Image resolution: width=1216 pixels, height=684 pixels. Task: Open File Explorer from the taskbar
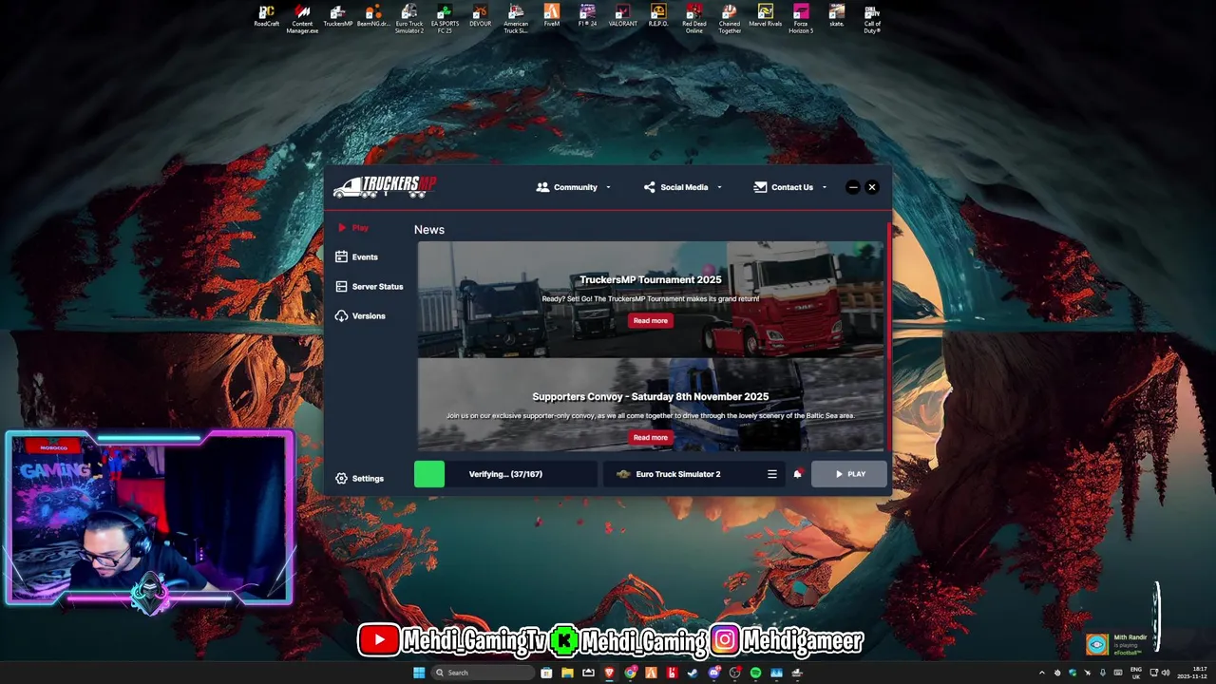coord(567,673)
